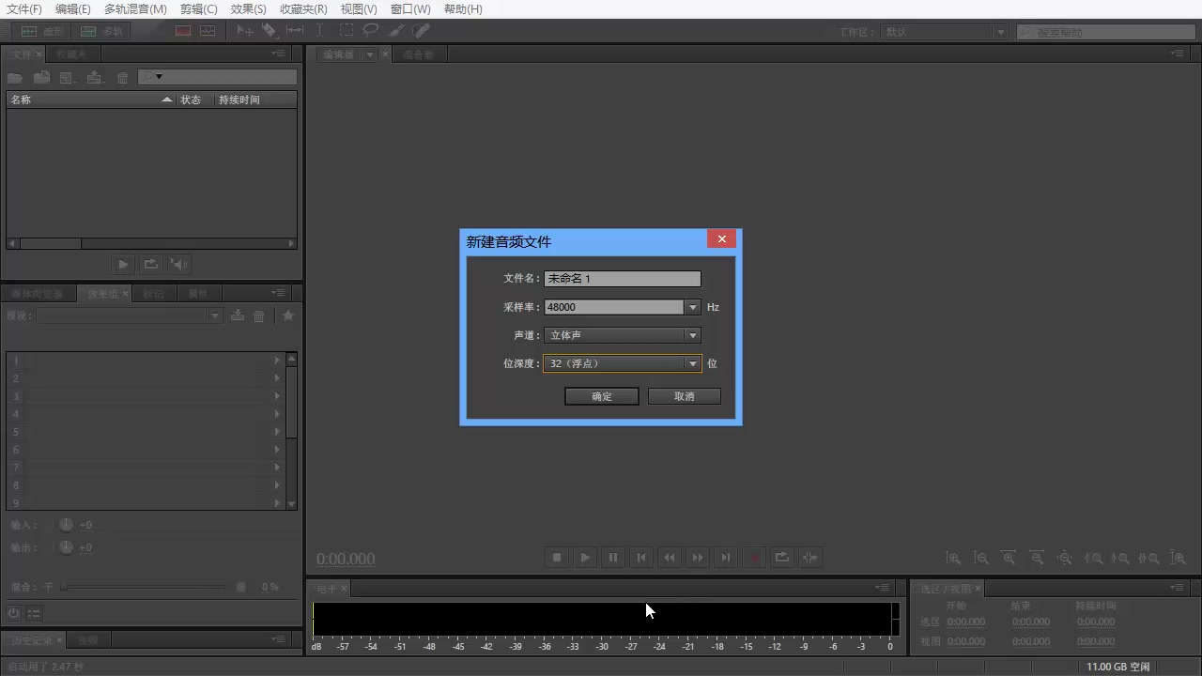
Task: Open the 视图(V) menu
Action: click(x=359, y=9)
